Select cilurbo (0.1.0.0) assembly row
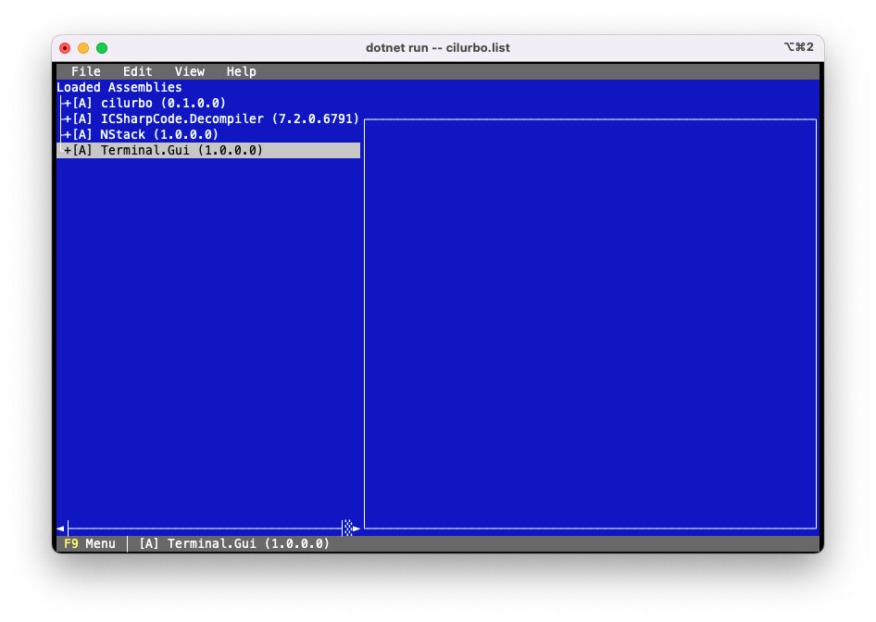Image resolution: width=876 pixels, height=622 pixels. pos(208,104)
